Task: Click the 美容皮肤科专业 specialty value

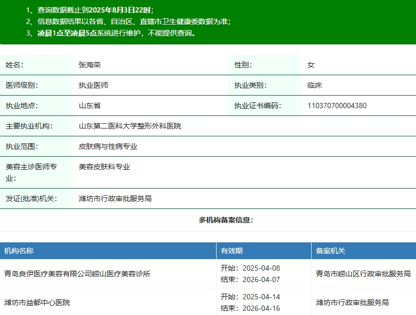Action: [104, 167]
